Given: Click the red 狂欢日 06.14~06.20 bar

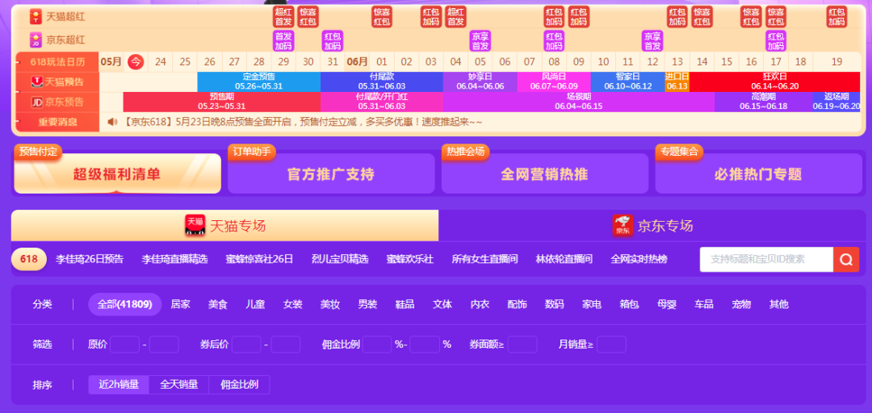Looking at the screenshot, I should (x=774, y=81).
